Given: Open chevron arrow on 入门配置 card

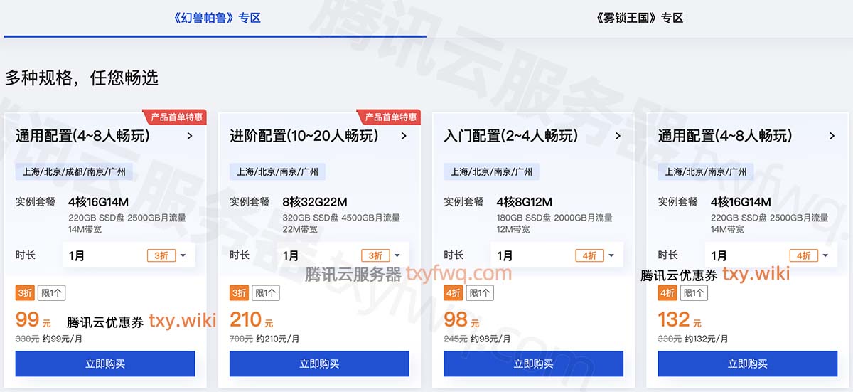Looking at the screenshot, I should coord(618,136).
